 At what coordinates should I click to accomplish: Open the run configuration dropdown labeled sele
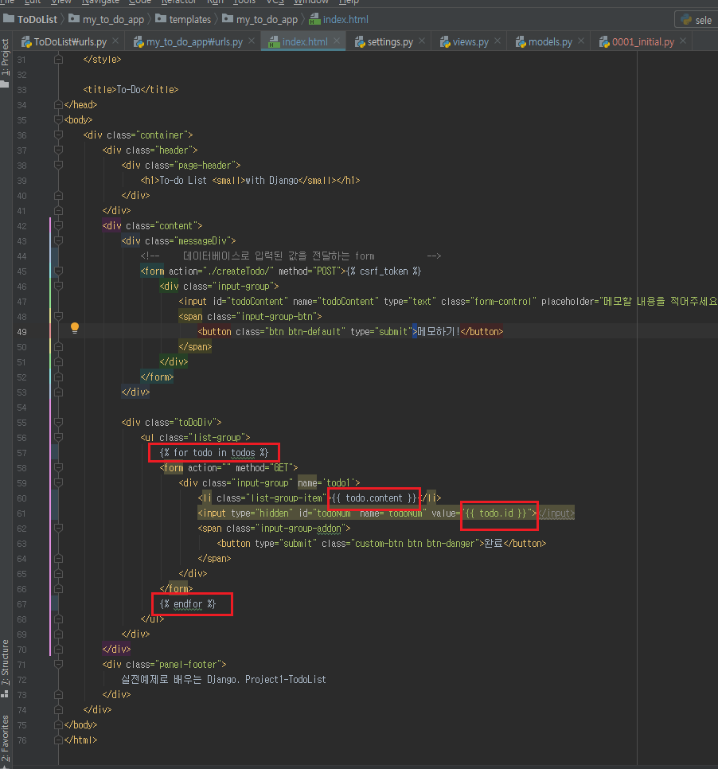[x=697, y=20]
